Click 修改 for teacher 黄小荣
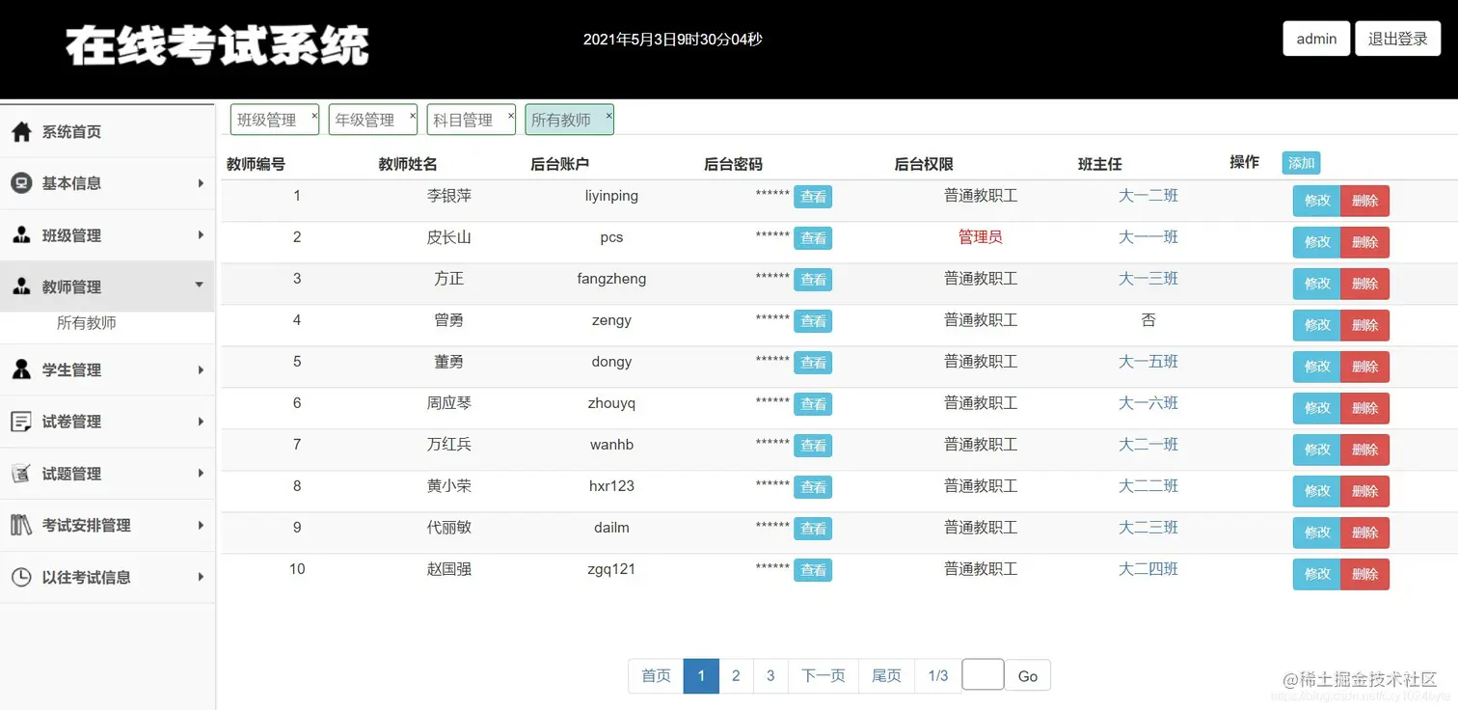This screenshot has width=1458, height=710. coord(1317,491)
